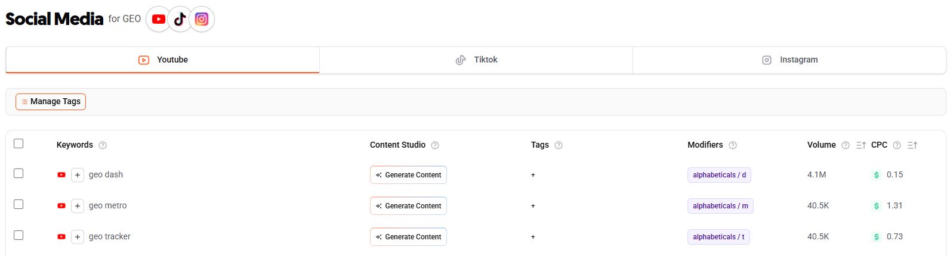The height and width of the screenshot is (256, 950).
Task: Click the plus button beside geo tracker
Action: coord(78,237)
